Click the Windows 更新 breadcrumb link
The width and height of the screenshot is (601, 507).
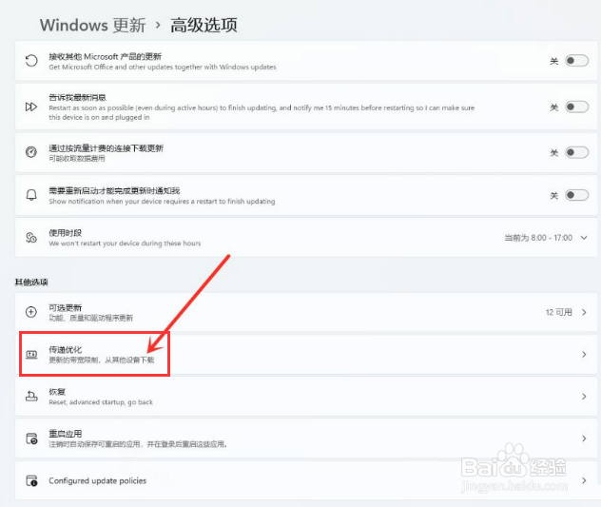93,26
